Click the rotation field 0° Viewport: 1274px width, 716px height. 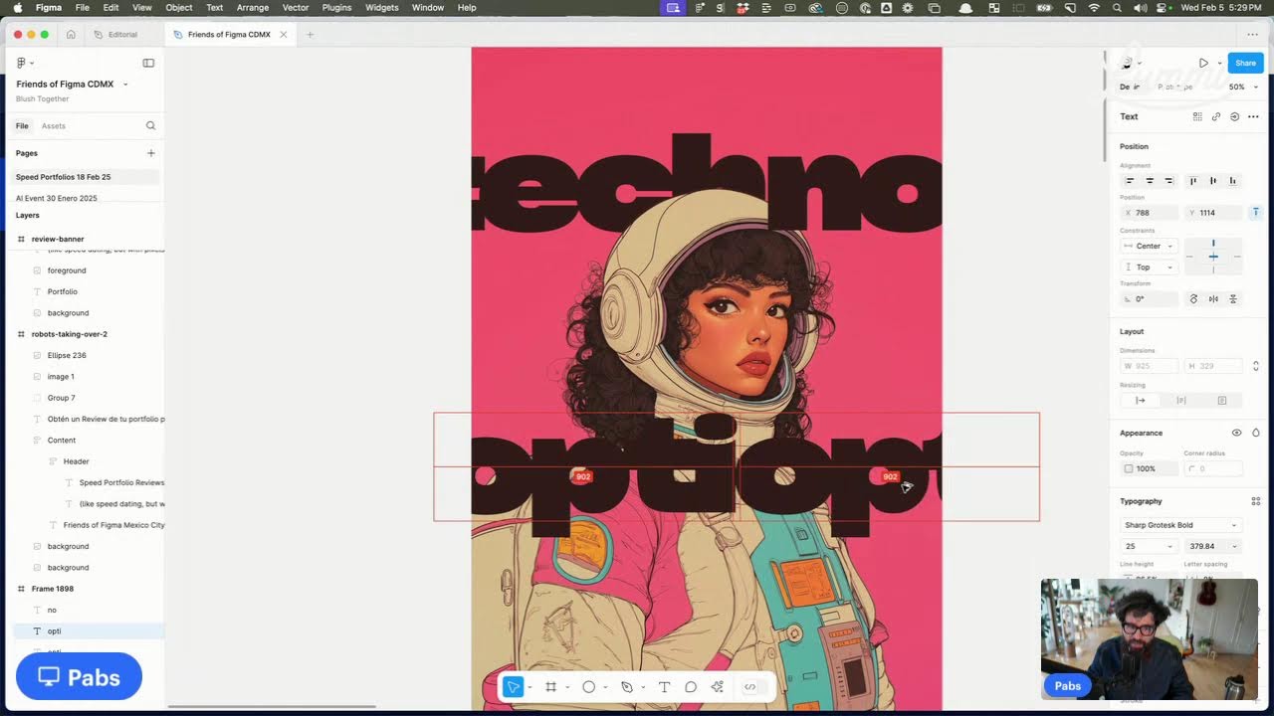coord(1150,299)
